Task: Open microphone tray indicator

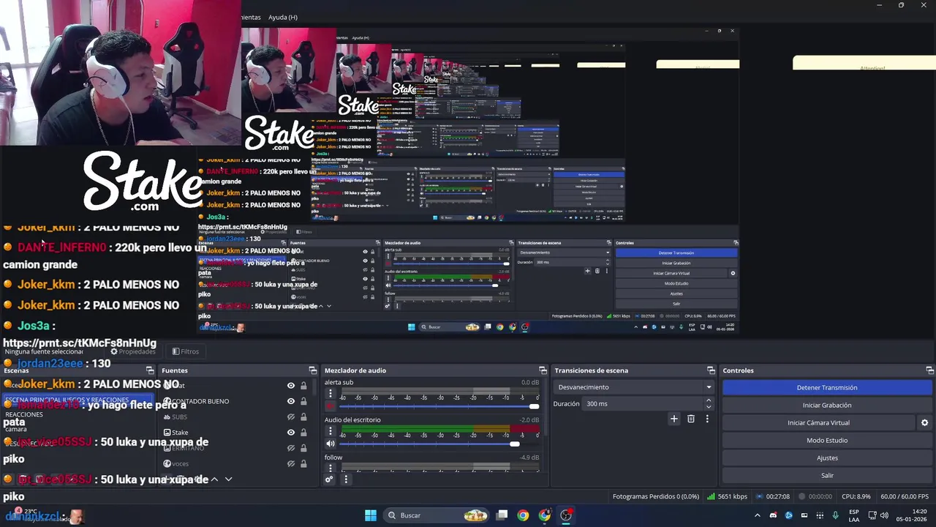Action: point(835,515)
